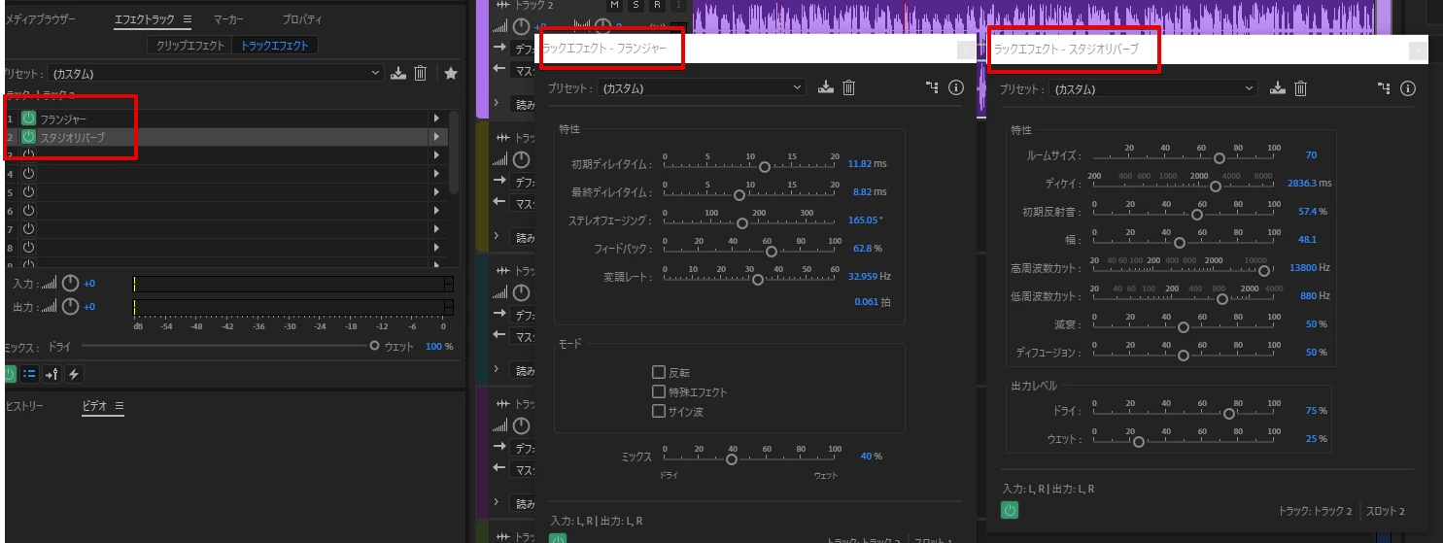Open channel map editor in Flanger window
This screenshot has width=1443, height=543.
933,87
